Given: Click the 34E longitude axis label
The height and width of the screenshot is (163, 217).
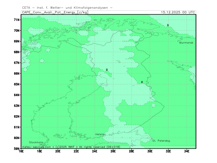Looking at the screenshot, I should click(187, 151).
